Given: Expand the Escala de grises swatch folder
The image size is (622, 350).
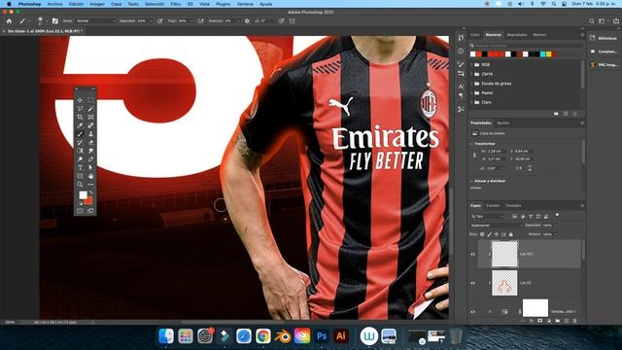Looking at the screenshot, I should click(472, 84).
